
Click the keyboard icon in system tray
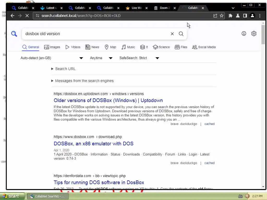[x=240, y=196]
